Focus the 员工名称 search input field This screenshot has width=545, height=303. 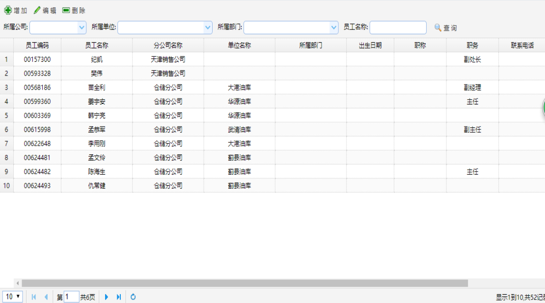tap(398, 28)
